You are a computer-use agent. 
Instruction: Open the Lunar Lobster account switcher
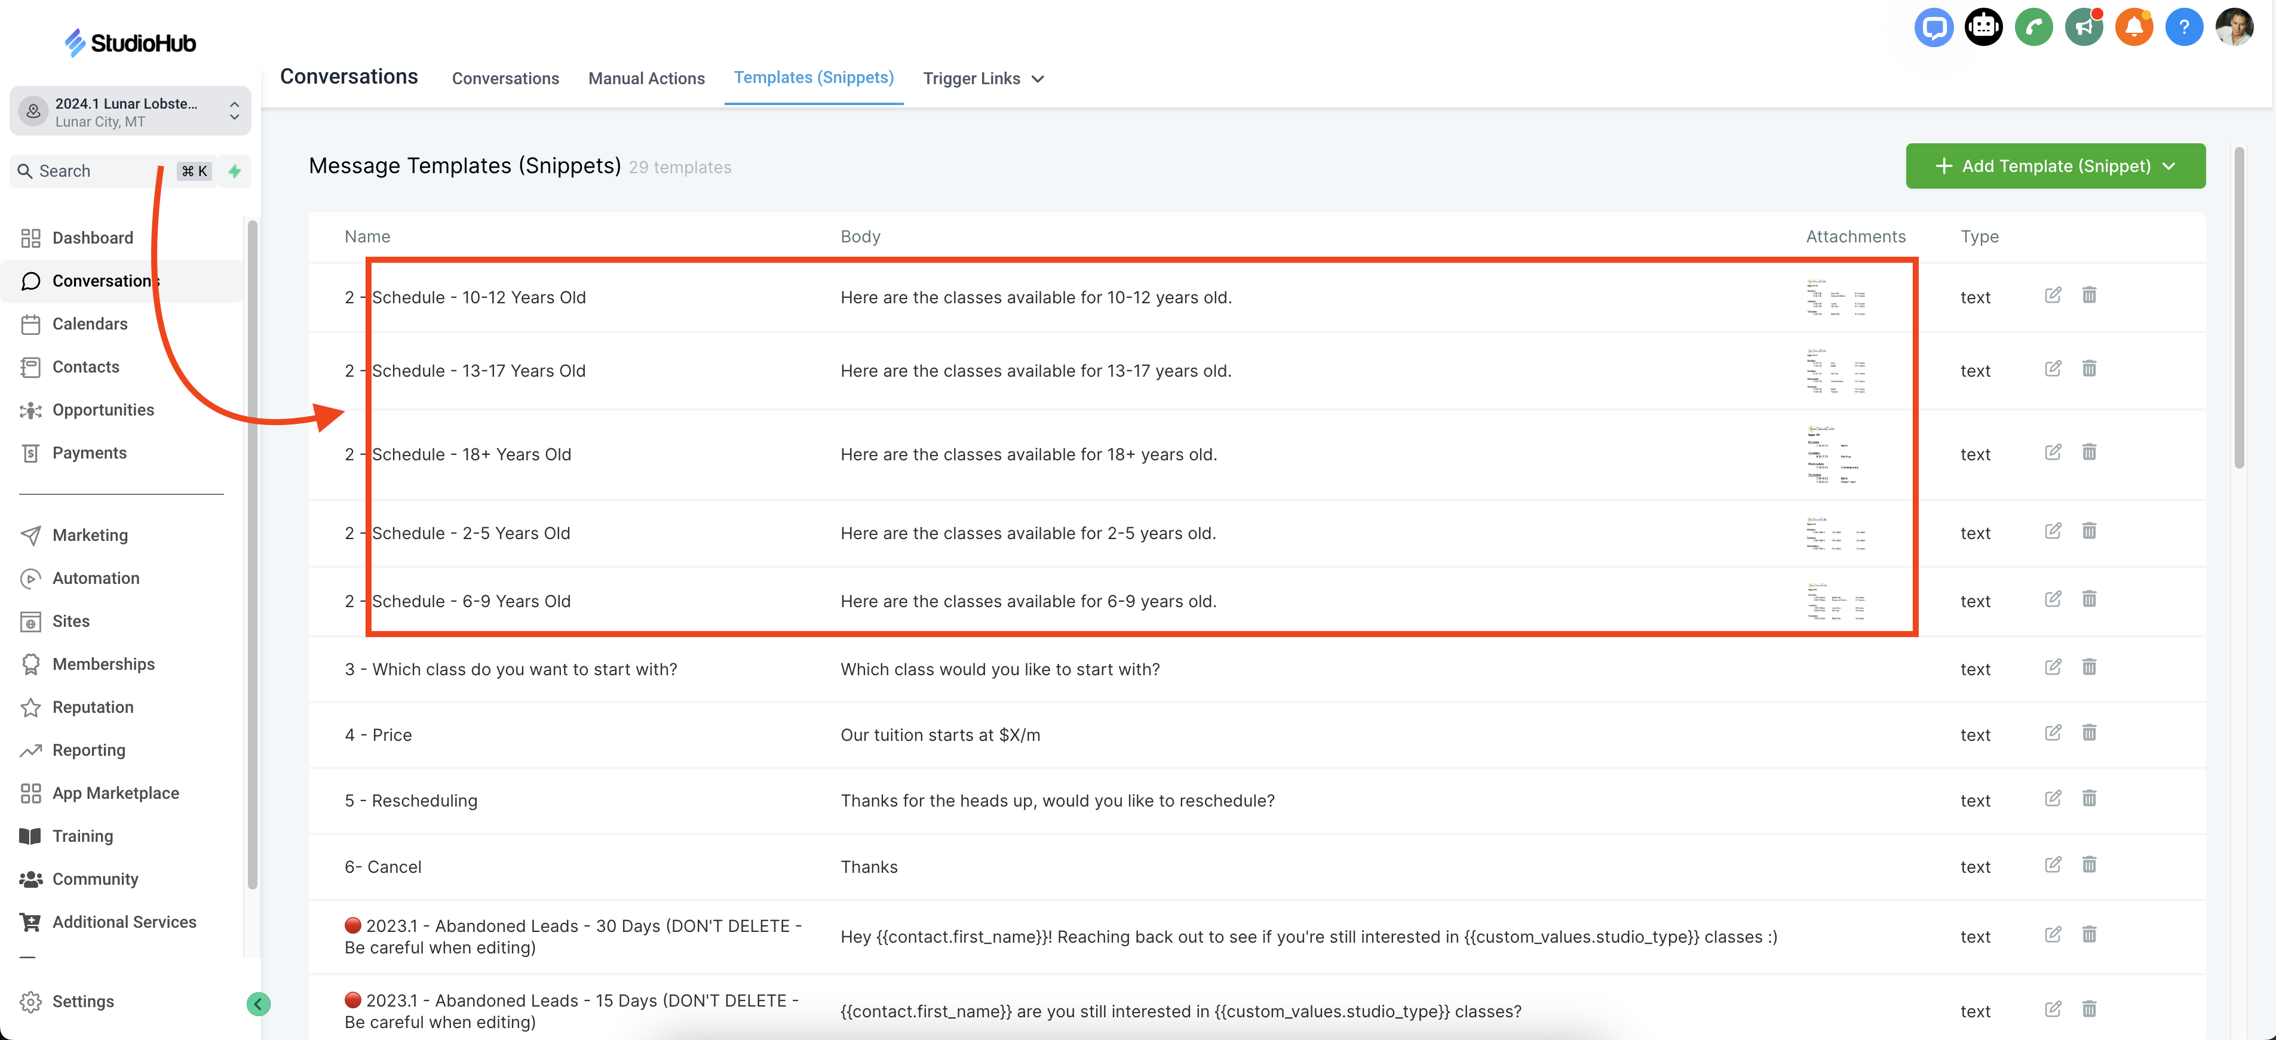(130, 111)
